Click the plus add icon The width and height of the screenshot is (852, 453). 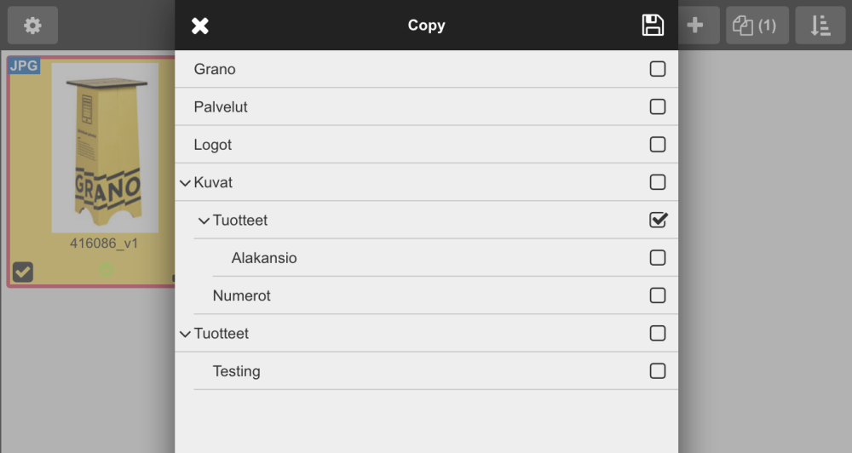(695, 26)
